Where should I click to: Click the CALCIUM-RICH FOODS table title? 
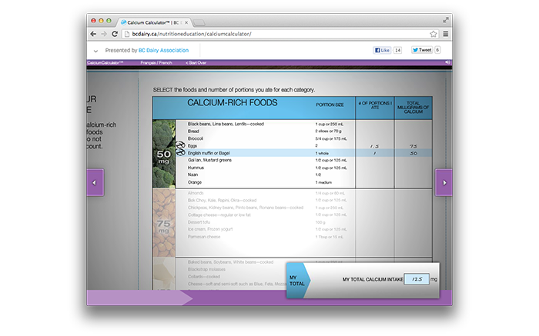click(232, 102)
